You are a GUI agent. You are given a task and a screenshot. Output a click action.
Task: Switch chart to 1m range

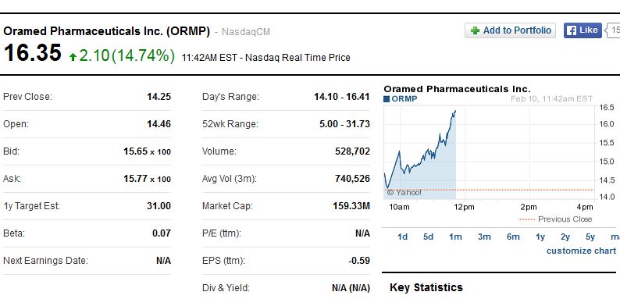(455, 237)
